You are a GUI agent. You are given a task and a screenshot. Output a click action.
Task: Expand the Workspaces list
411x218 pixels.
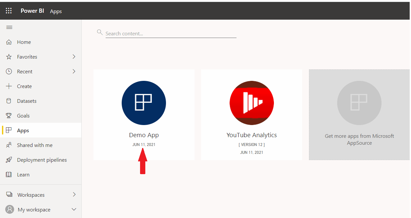click(74, 194)
